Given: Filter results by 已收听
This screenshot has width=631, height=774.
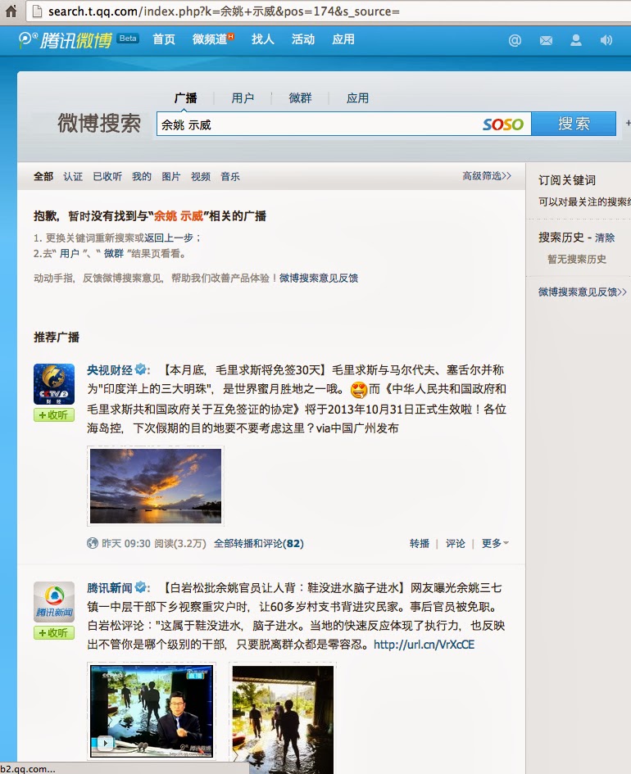Looking at the screenshot, I should point(107,176).
